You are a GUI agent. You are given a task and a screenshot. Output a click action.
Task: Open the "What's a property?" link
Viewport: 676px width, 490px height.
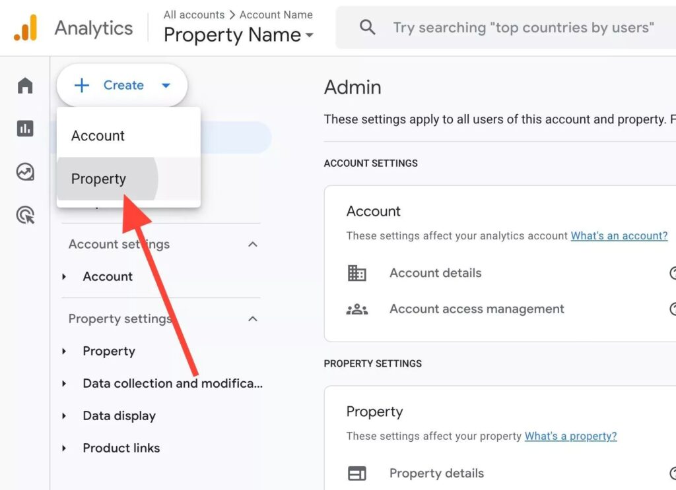570,436
